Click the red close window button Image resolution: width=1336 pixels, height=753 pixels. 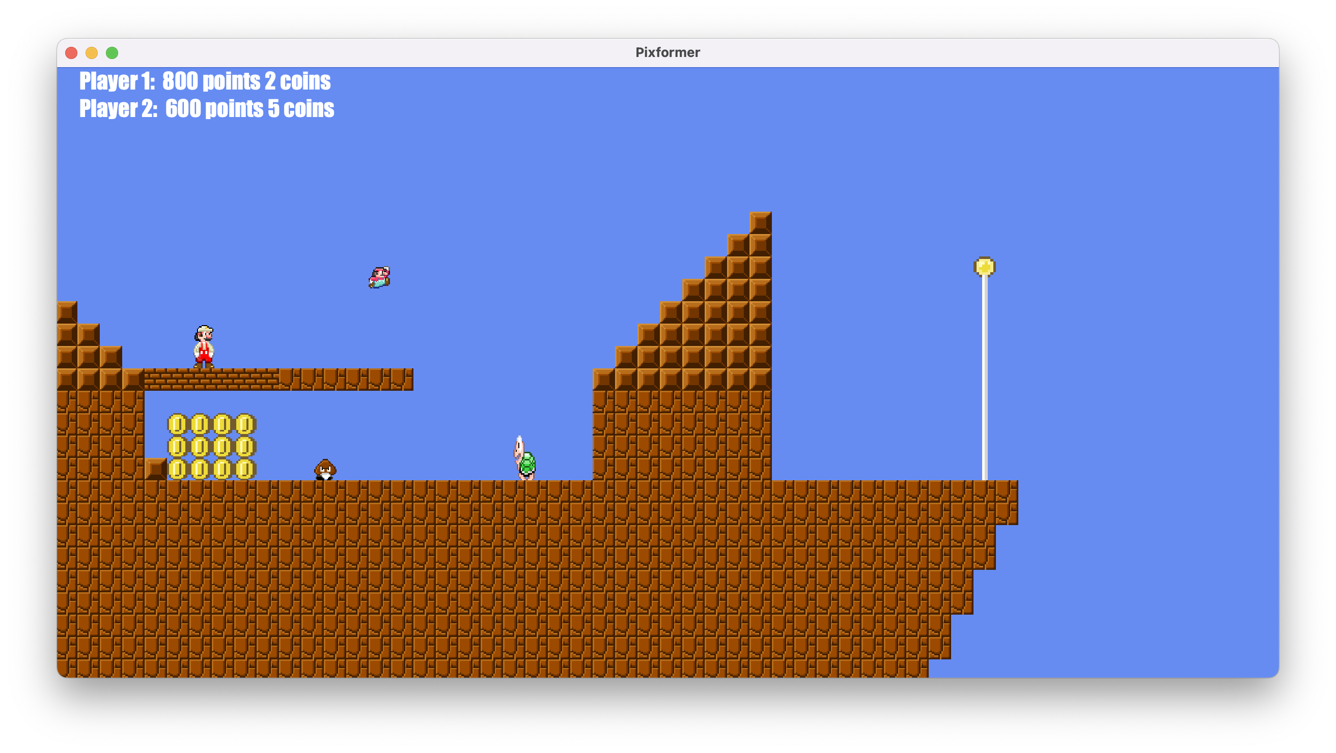point(72,53)
